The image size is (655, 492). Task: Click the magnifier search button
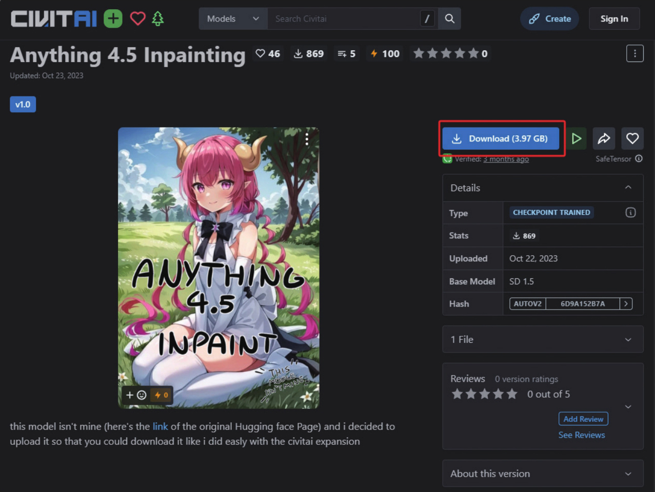click(450, 19)
